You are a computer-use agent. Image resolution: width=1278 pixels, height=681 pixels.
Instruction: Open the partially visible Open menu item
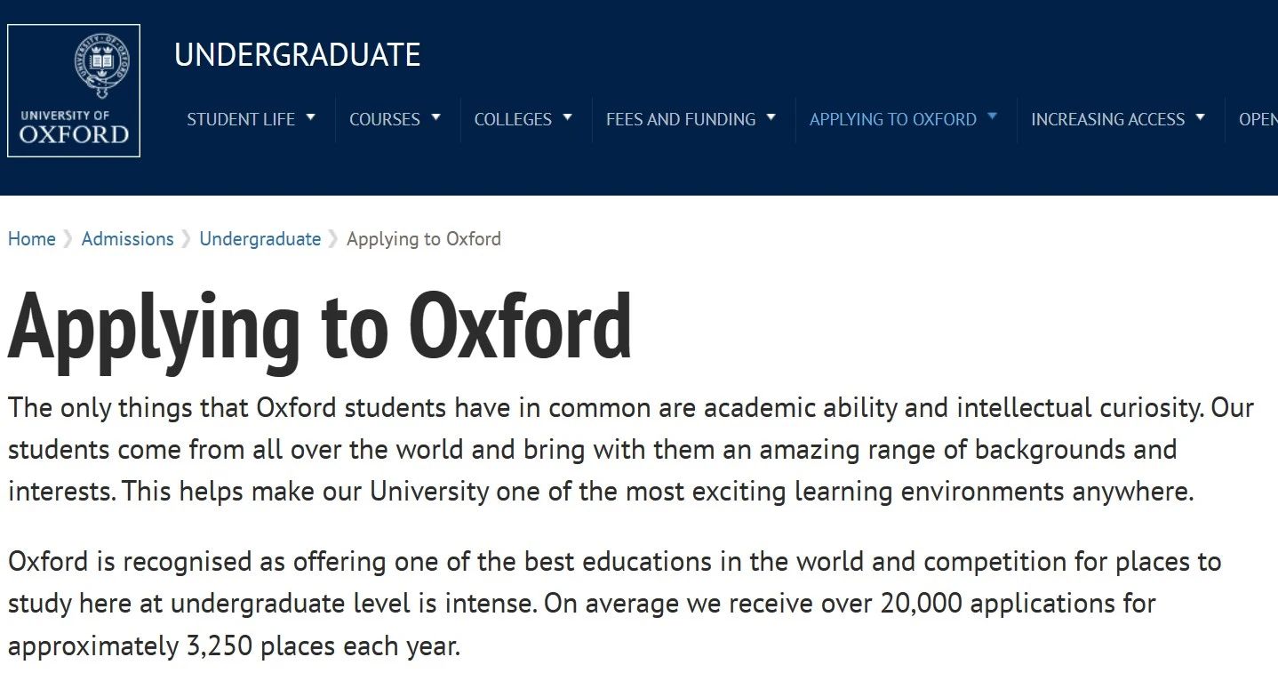coord(1258,119)
